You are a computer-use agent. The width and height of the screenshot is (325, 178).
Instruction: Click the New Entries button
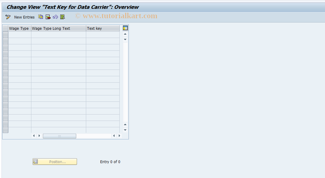pyautogui.click(x=24, y=17)
